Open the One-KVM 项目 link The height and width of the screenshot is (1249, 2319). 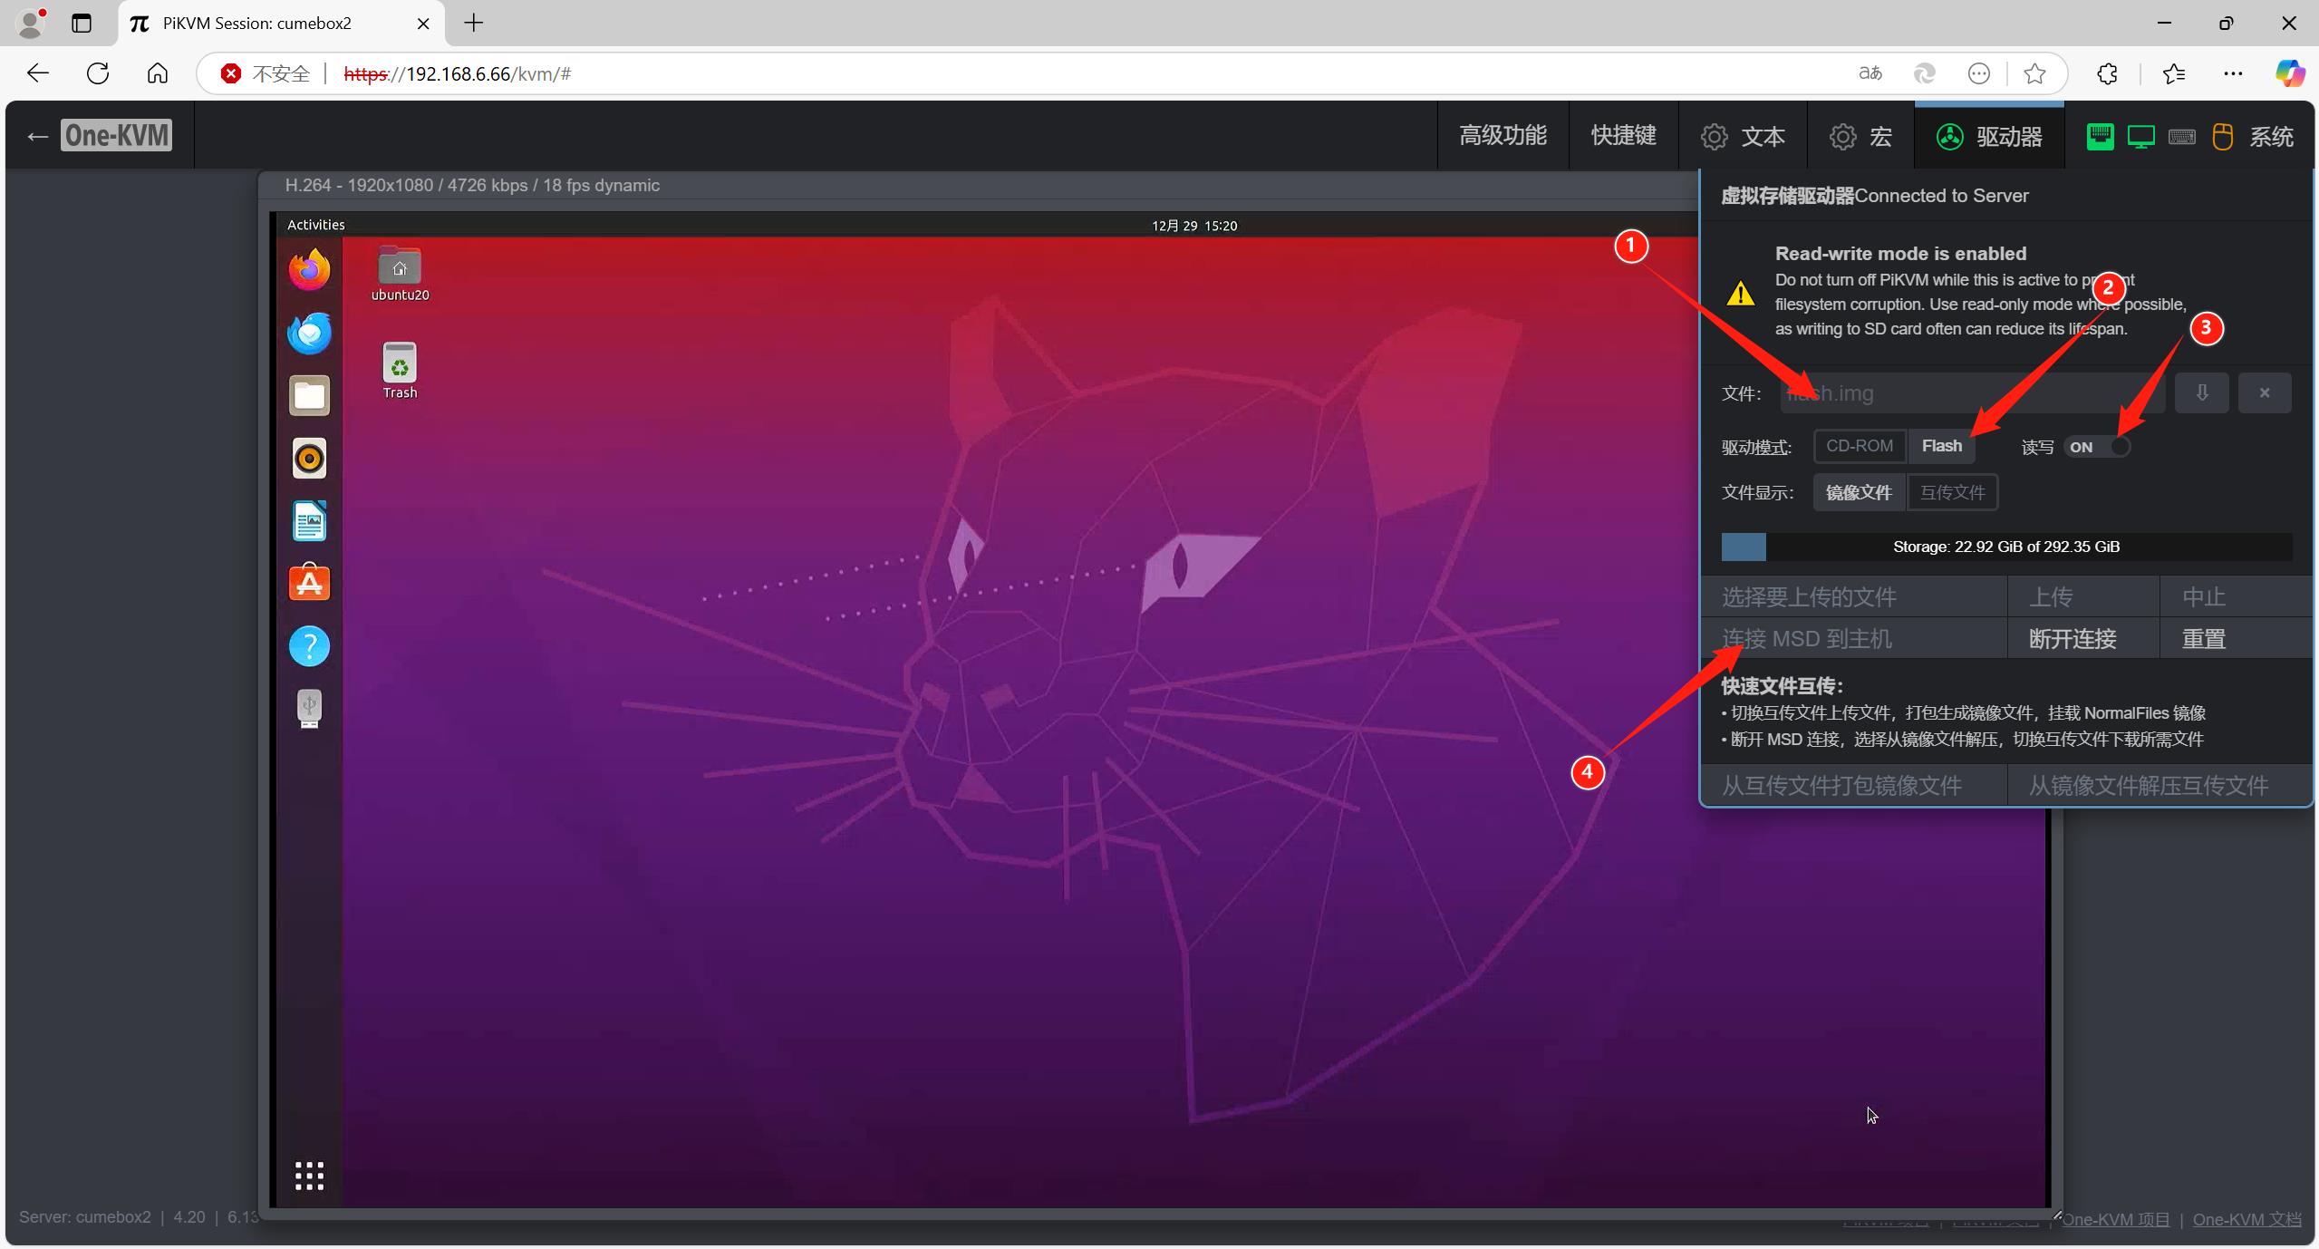[x=2116, y=1219]
